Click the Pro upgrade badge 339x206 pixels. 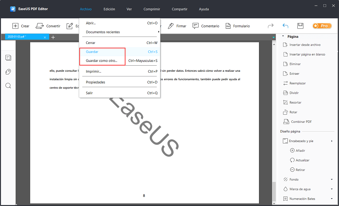(x=322, y=26)
